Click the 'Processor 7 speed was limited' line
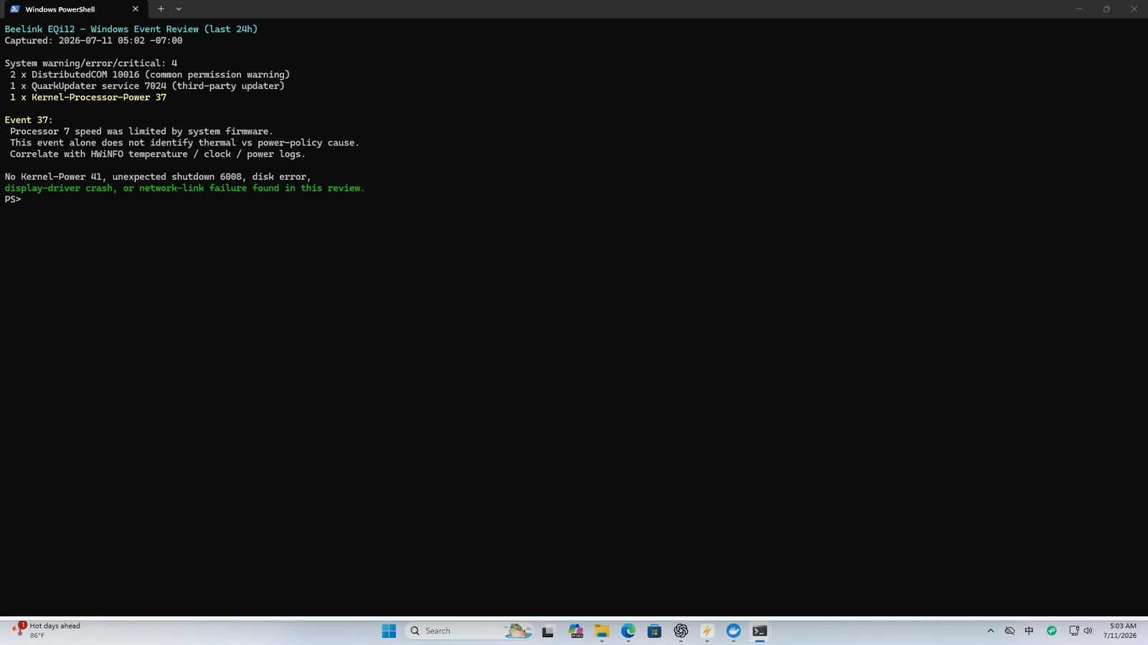Image resolution: width=1148 pixels, height=645 pixels. [141, 131]
